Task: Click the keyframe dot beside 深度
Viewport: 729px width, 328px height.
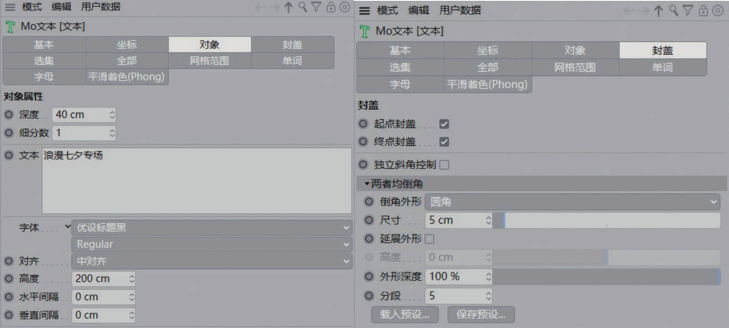Action: (9, 115)
